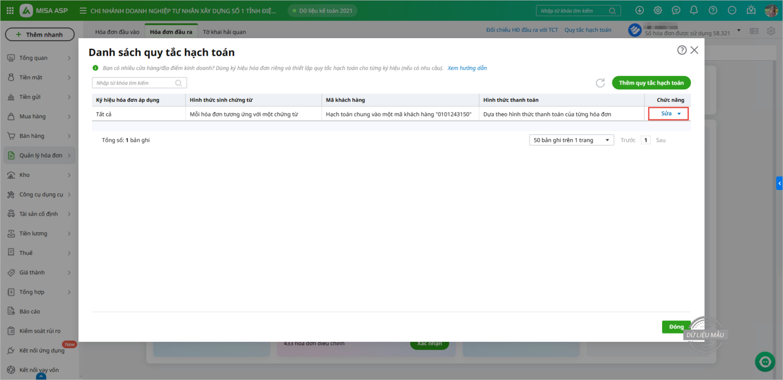The width and height of the screenshot is (783, 380).
Task: Open Báo cáo in the sidebar
Action: pos(29,312)
